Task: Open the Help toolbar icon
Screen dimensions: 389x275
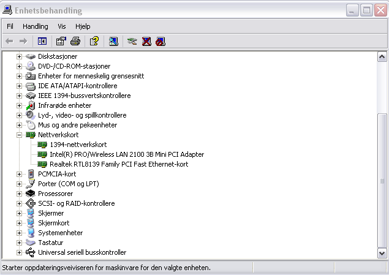Action: (x=94, y=41)
